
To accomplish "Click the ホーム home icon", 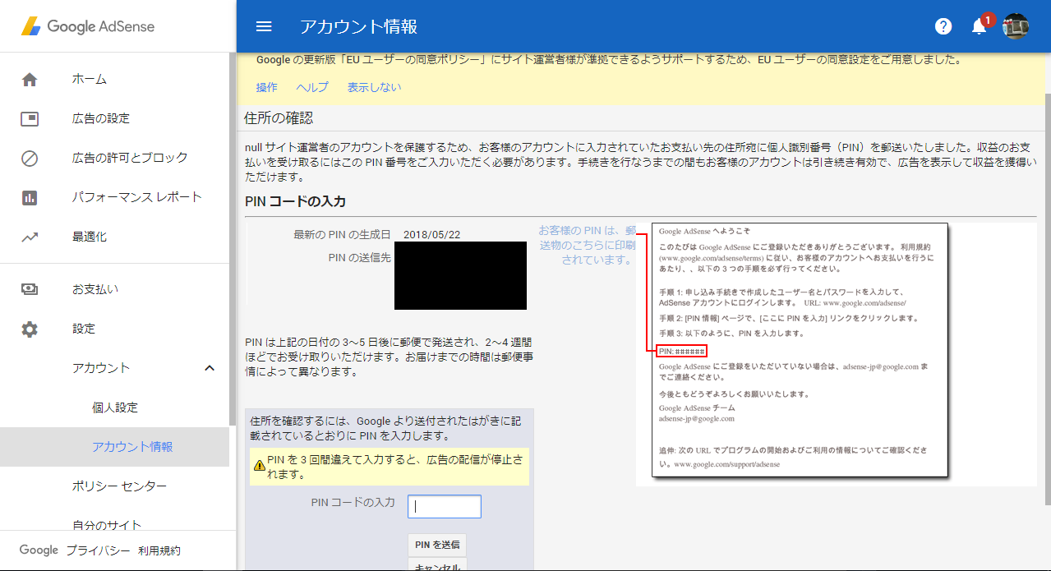I will pos(30,80).
